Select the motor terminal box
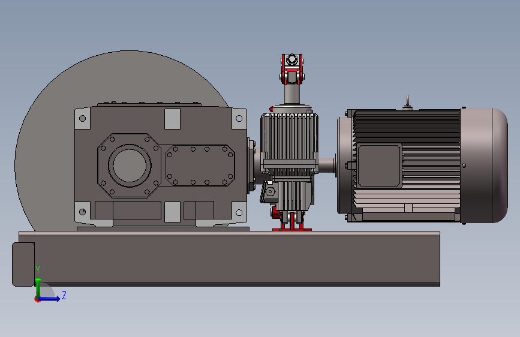Screen dimensions: 520x337 point(379,166)
